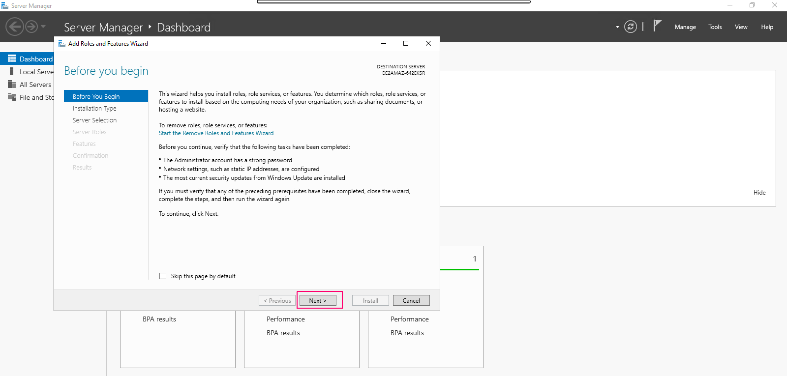
Task: Click the Refresh dashboard icon
Action: (x=631, y=27)
